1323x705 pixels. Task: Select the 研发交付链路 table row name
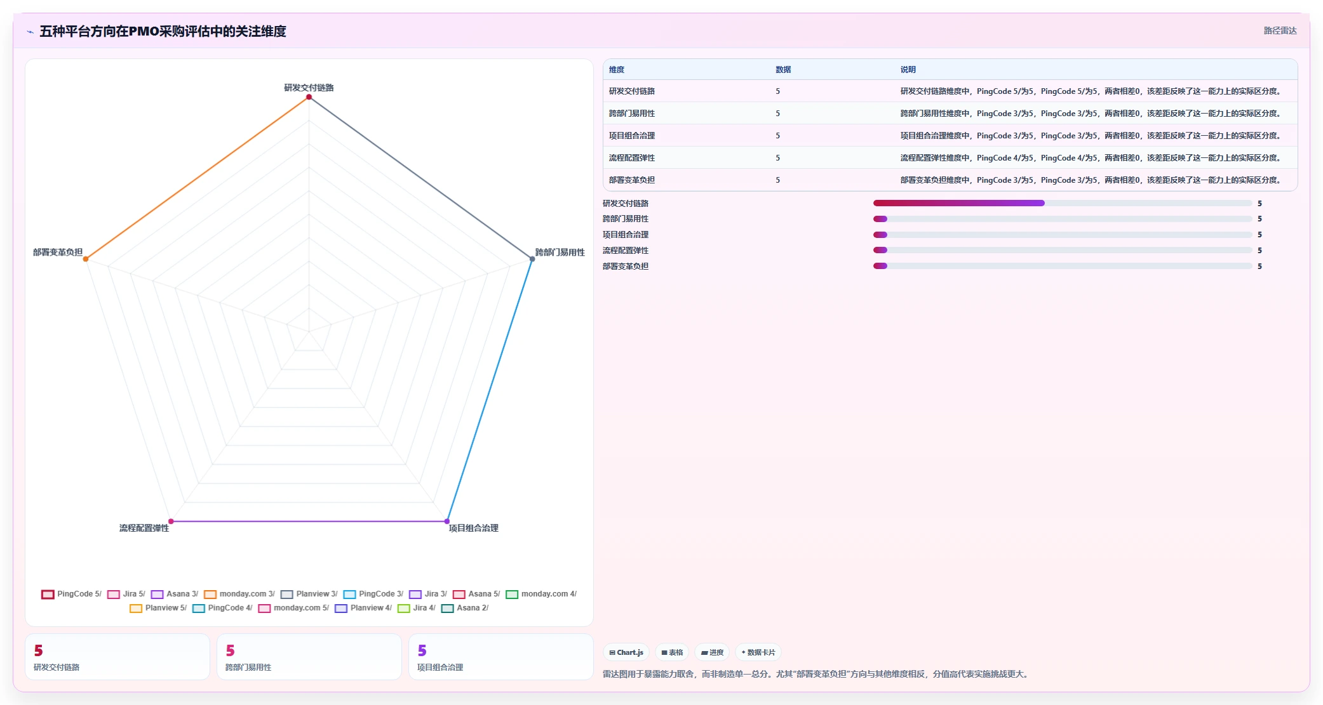632,91
